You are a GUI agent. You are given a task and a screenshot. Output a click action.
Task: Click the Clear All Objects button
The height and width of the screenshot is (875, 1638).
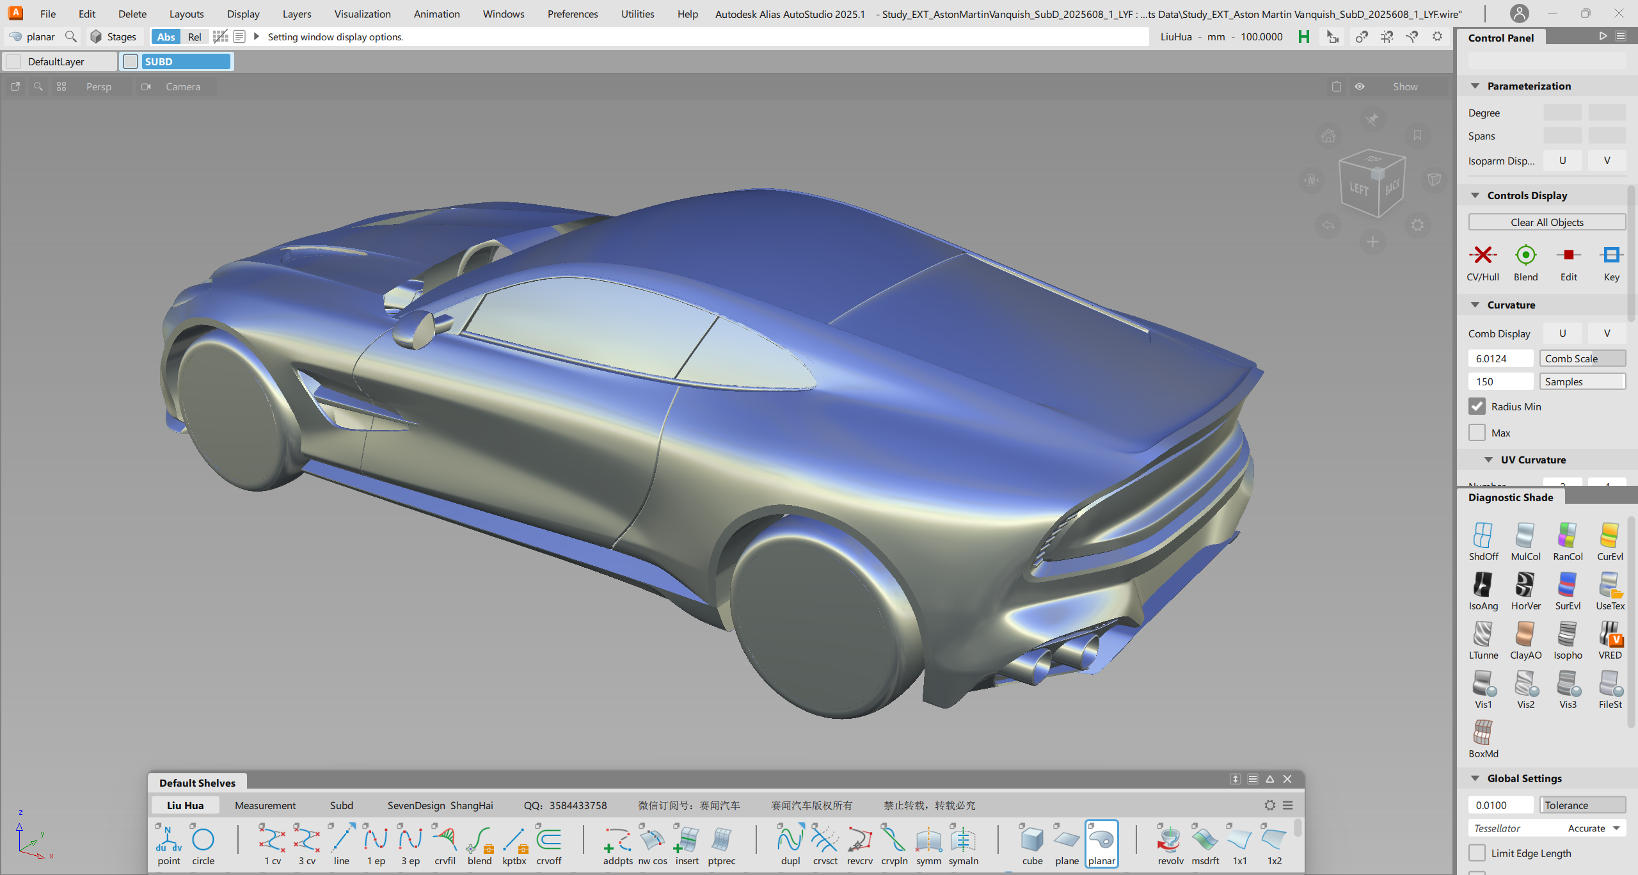pyautogui.click(x=1547, y=222)
